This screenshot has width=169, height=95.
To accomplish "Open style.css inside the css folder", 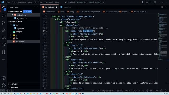I will click(x=24, y=28).
